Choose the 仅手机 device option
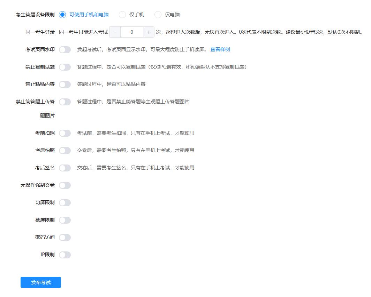371x297 pixels. click(x=122, y=15)
